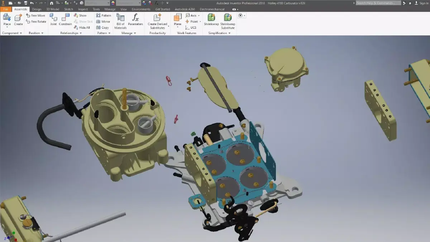Switch to the 3D Model tab
The height and width of the screenshot is (242, 430).
[x=52, y=9]
